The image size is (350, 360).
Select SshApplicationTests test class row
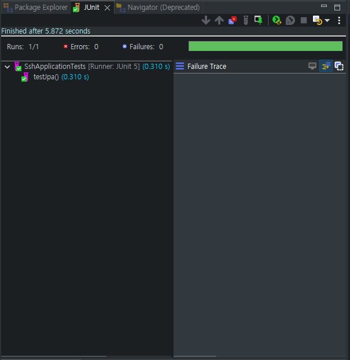tap(86, 67)
